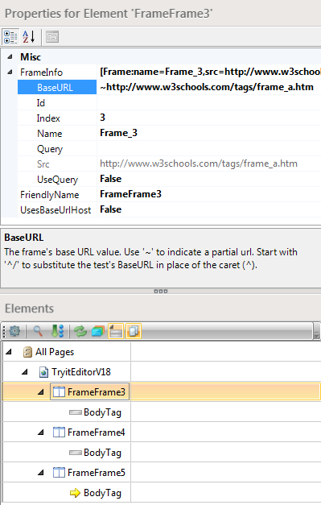Edit FriendlyName value FrameFrame3
The width and height of the screenshot is (321, 505).
(x=209, y=195)
